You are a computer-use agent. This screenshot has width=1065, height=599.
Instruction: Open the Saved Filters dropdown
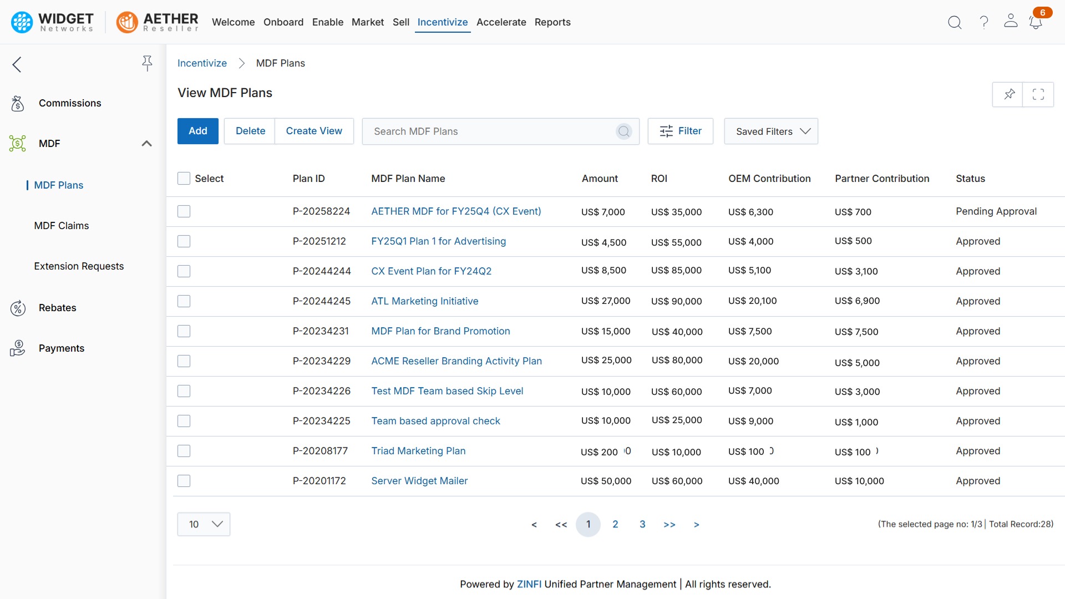point(771,131)
